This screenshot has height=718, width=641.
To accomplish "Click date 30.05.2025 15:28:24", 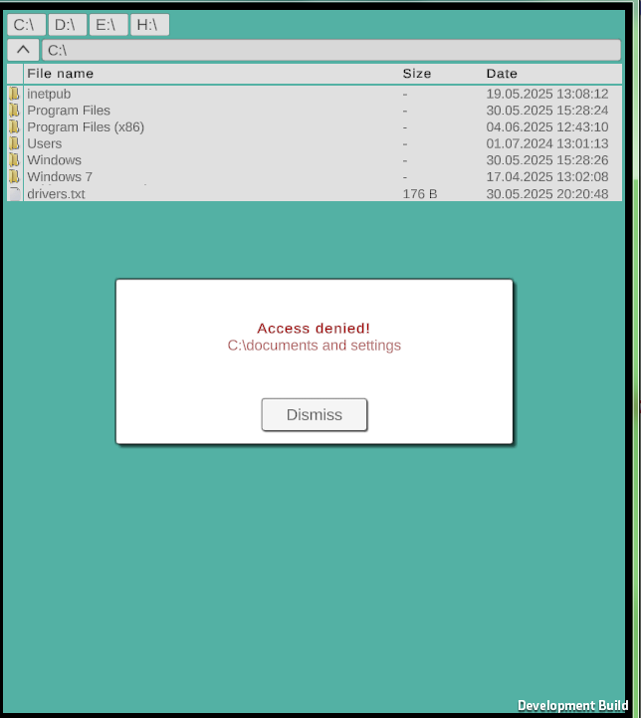I will click(x=547, y=111).
